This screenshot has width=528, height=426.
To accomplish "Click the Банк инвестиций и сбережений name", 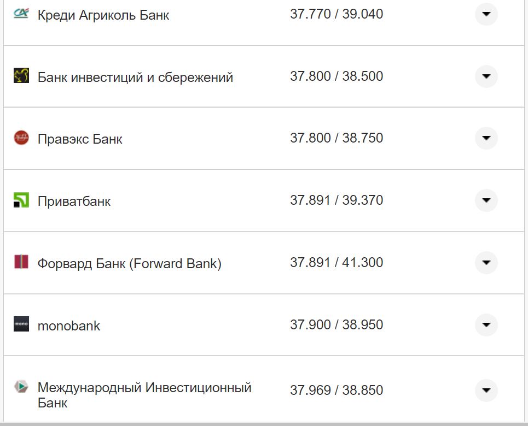I will (x=135, y=76).
